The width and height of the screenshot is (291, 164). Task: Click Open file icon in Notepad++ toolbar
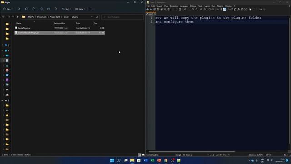[151, 9]
